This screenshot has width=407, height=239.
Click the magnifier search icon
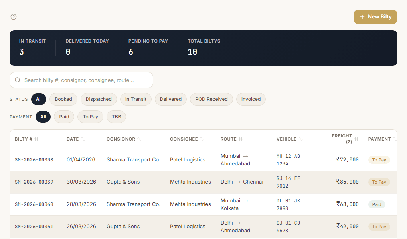(18, 80)
